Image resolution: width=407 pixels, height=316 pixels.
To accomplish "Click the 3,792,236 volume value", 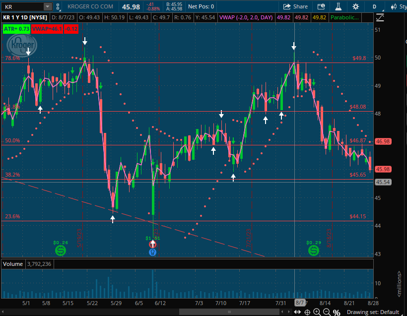I will click(39, 264).
